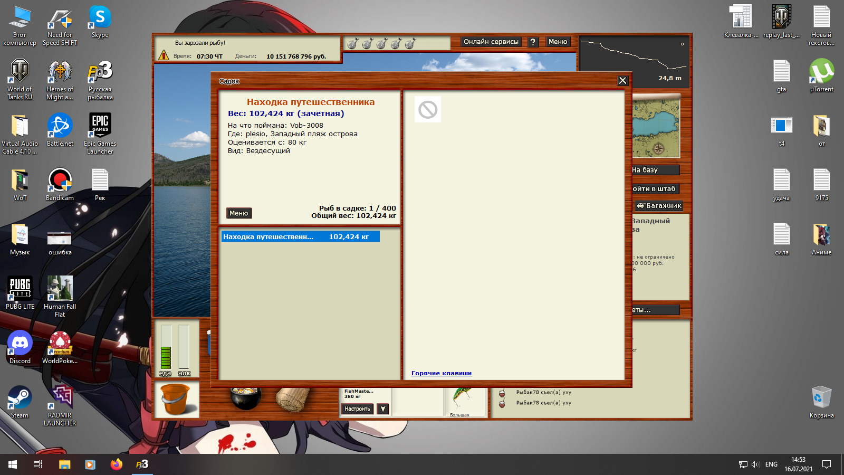The image size is (844, 475).
Task: Open Need for Speed SHIFT shortcut
Action: pos(60,26)
